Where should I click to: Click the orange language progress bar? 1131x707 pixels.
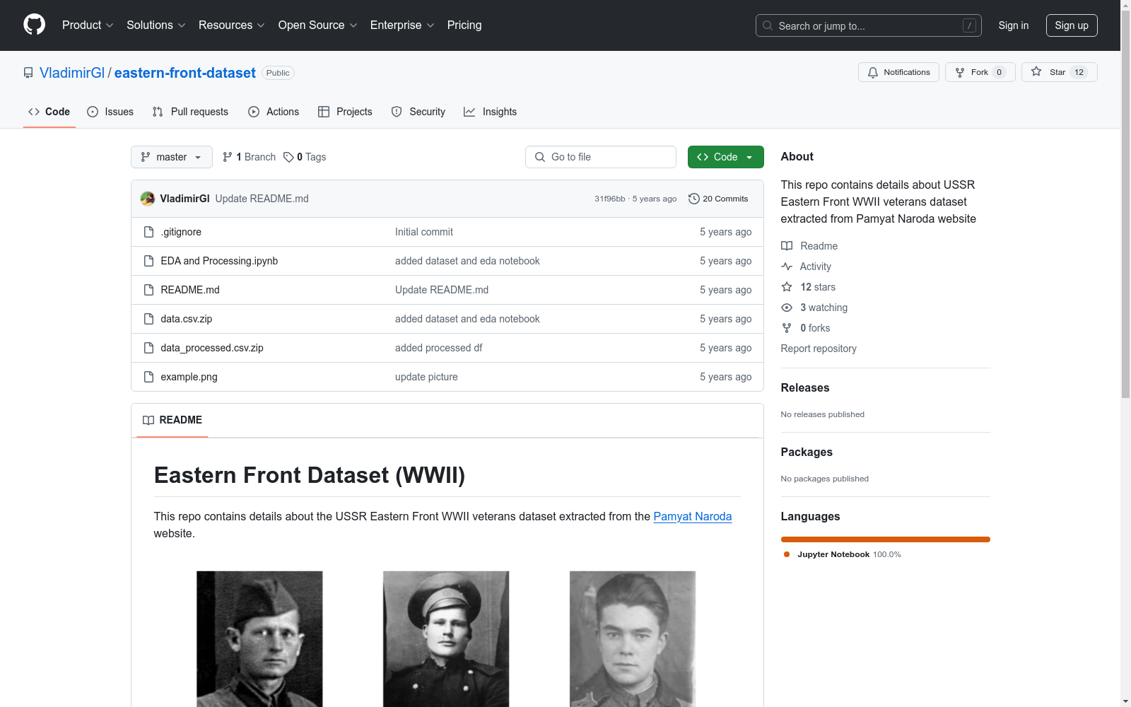(x=886, y=539)
